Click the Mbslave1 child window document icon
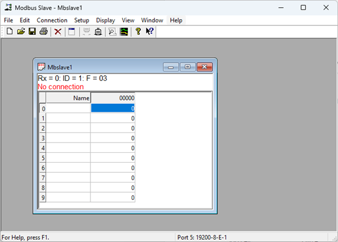Screen dimensions: 338x242 point(41,67)
